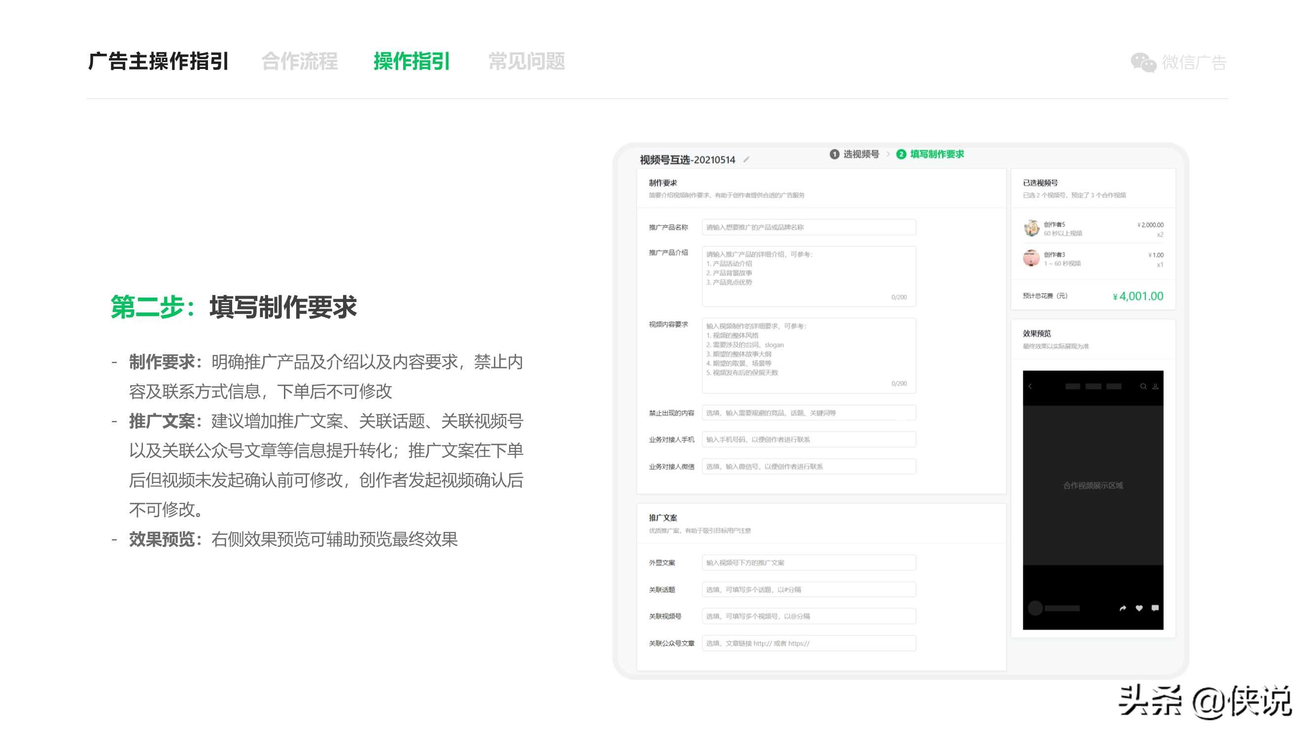
Task: Click the 推广产品名称 input field
Action: click(808, 228)
